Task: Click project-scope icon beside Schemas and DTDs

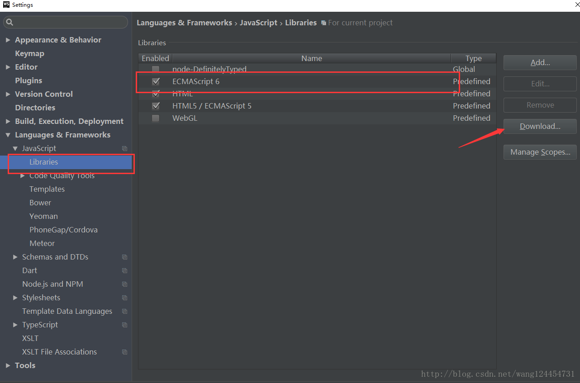Action: 125,257
